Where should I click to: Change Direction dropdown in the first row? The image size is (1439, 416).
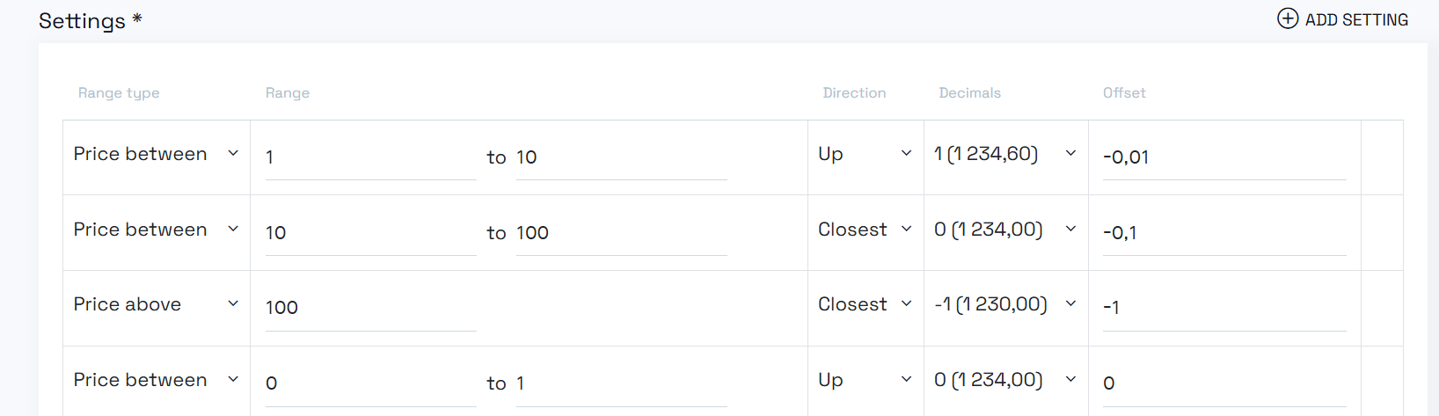(x=865, y=154)
